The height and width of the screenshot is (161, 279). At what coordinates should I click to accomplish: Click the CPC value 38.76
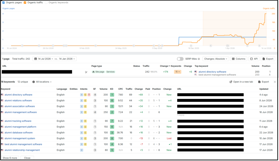(120, 133)
